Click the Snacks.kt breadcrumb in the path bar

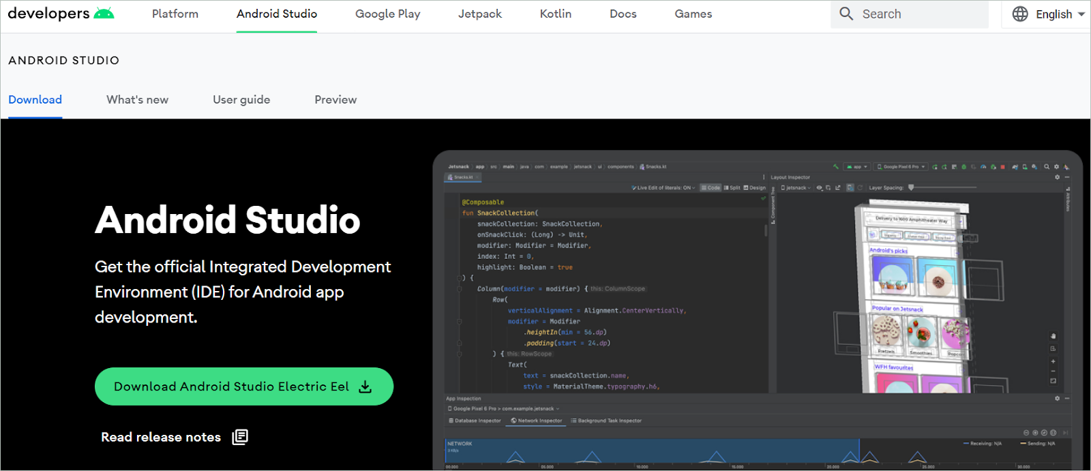point(653,166)
